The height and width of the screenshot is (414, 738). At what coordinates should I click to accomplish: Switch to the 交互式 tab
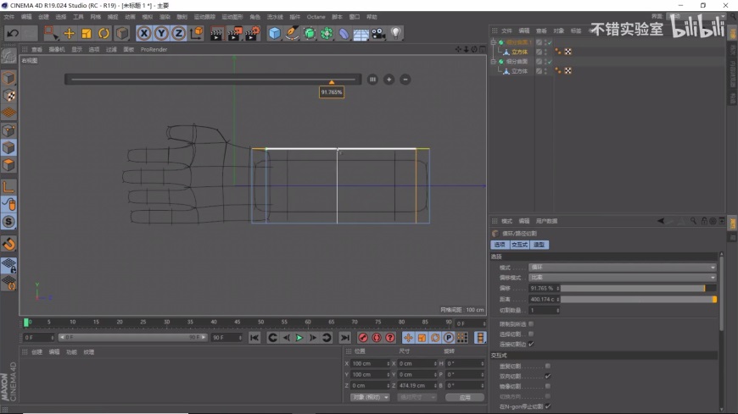[519, 245]
